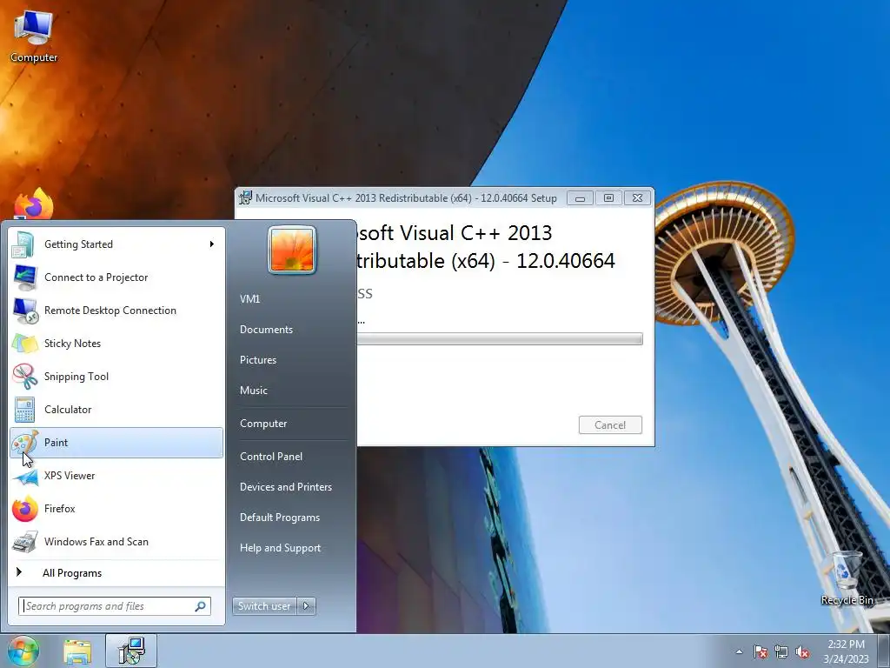Viewport: 890px width, 668px height.
Task: Open Windows Explorer from taskbar
Action: (x=77, y=651)
